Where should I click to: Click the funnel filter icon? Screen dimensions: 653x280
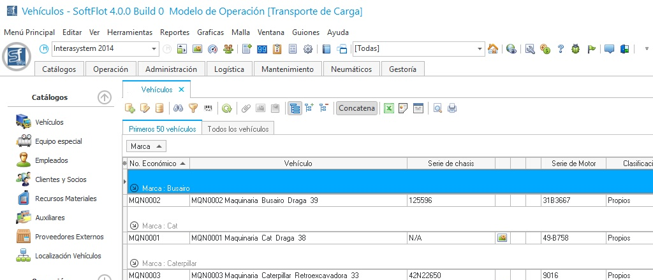coord(193,108)
